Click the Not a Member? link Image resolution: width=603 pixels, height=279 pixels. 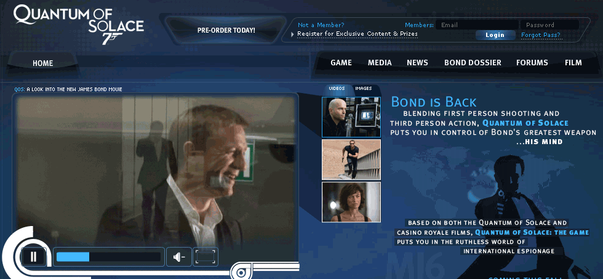click(321, 25)
